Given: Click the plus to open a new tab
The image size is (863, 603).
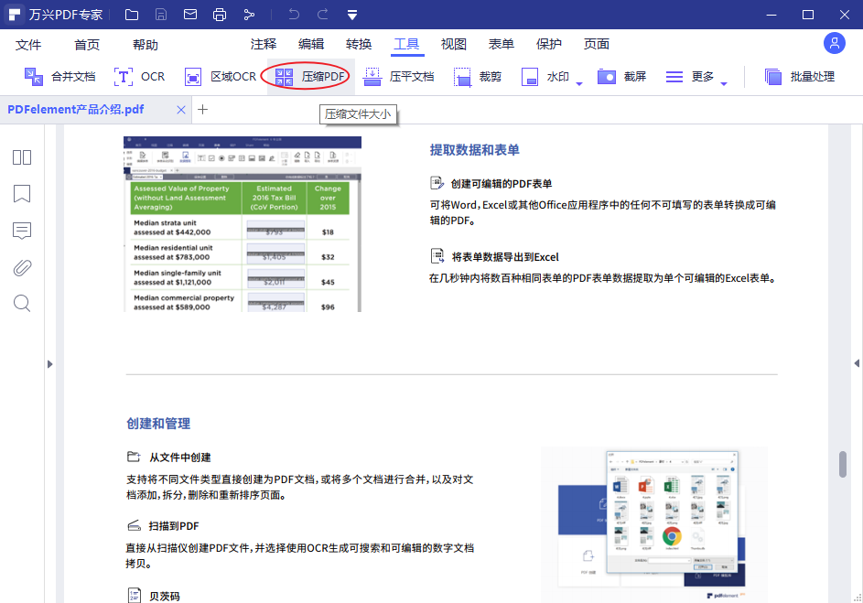Looking at the screenshot, I should [201, 109].
